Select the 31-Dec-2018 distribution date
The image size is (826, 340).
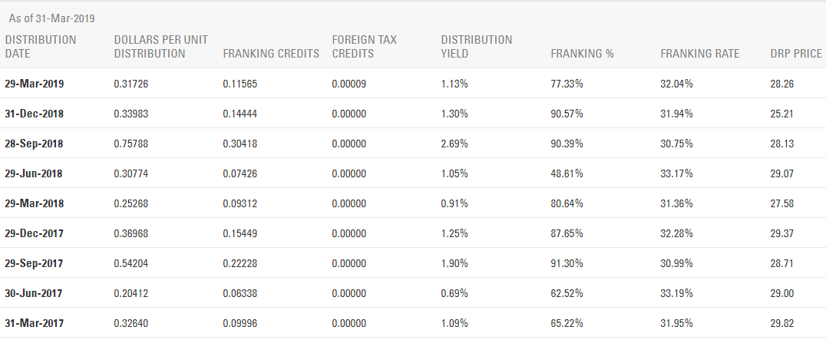click(x=35, y=114)
